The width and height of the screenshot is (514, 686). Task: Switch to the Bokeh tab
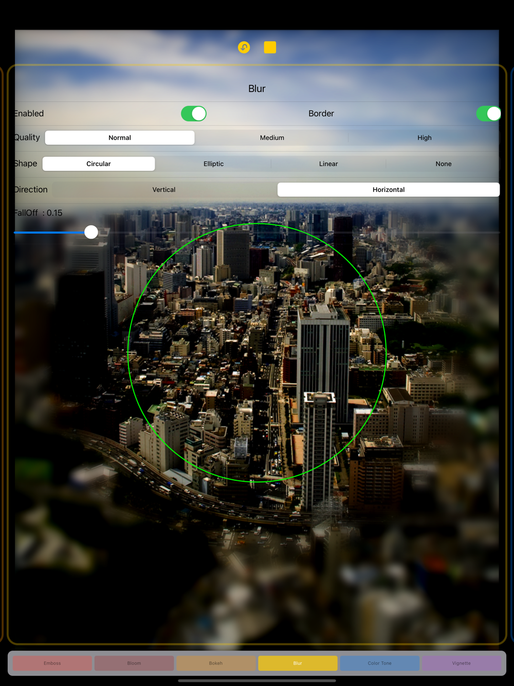pos(216,663)
